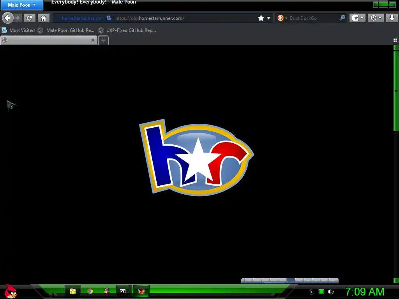Image resolution: width=399 pixels, height=299 pixels.
Task: Open the DuckDuckGo search engine selector
Action: (x=282, y=18)
